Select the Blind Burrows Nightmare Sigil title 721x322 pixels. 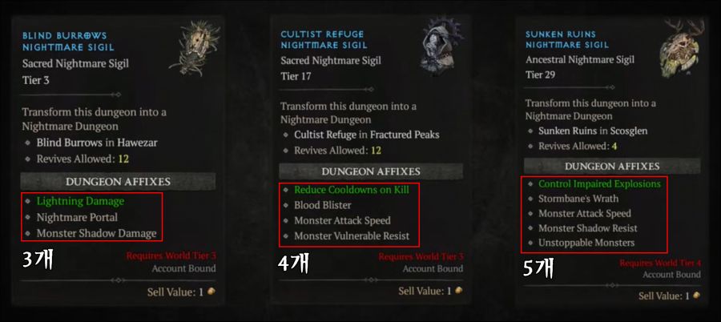point(68,42)
